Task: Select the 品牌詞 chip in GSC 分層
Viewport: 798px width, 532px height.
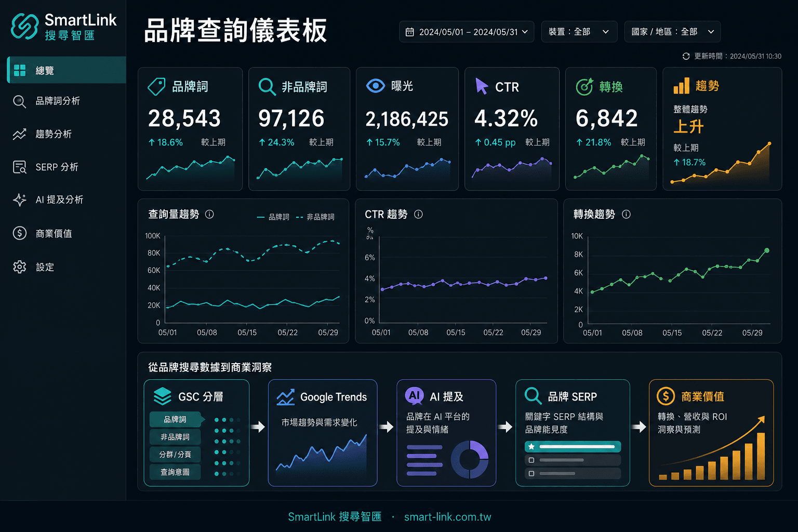Action: 175,419
